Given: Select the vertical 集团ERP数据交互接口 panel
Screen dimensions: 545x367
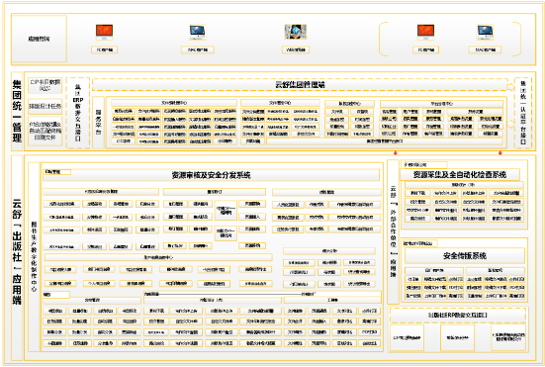Looking at the screenshot, I should [x=78, y=114].
